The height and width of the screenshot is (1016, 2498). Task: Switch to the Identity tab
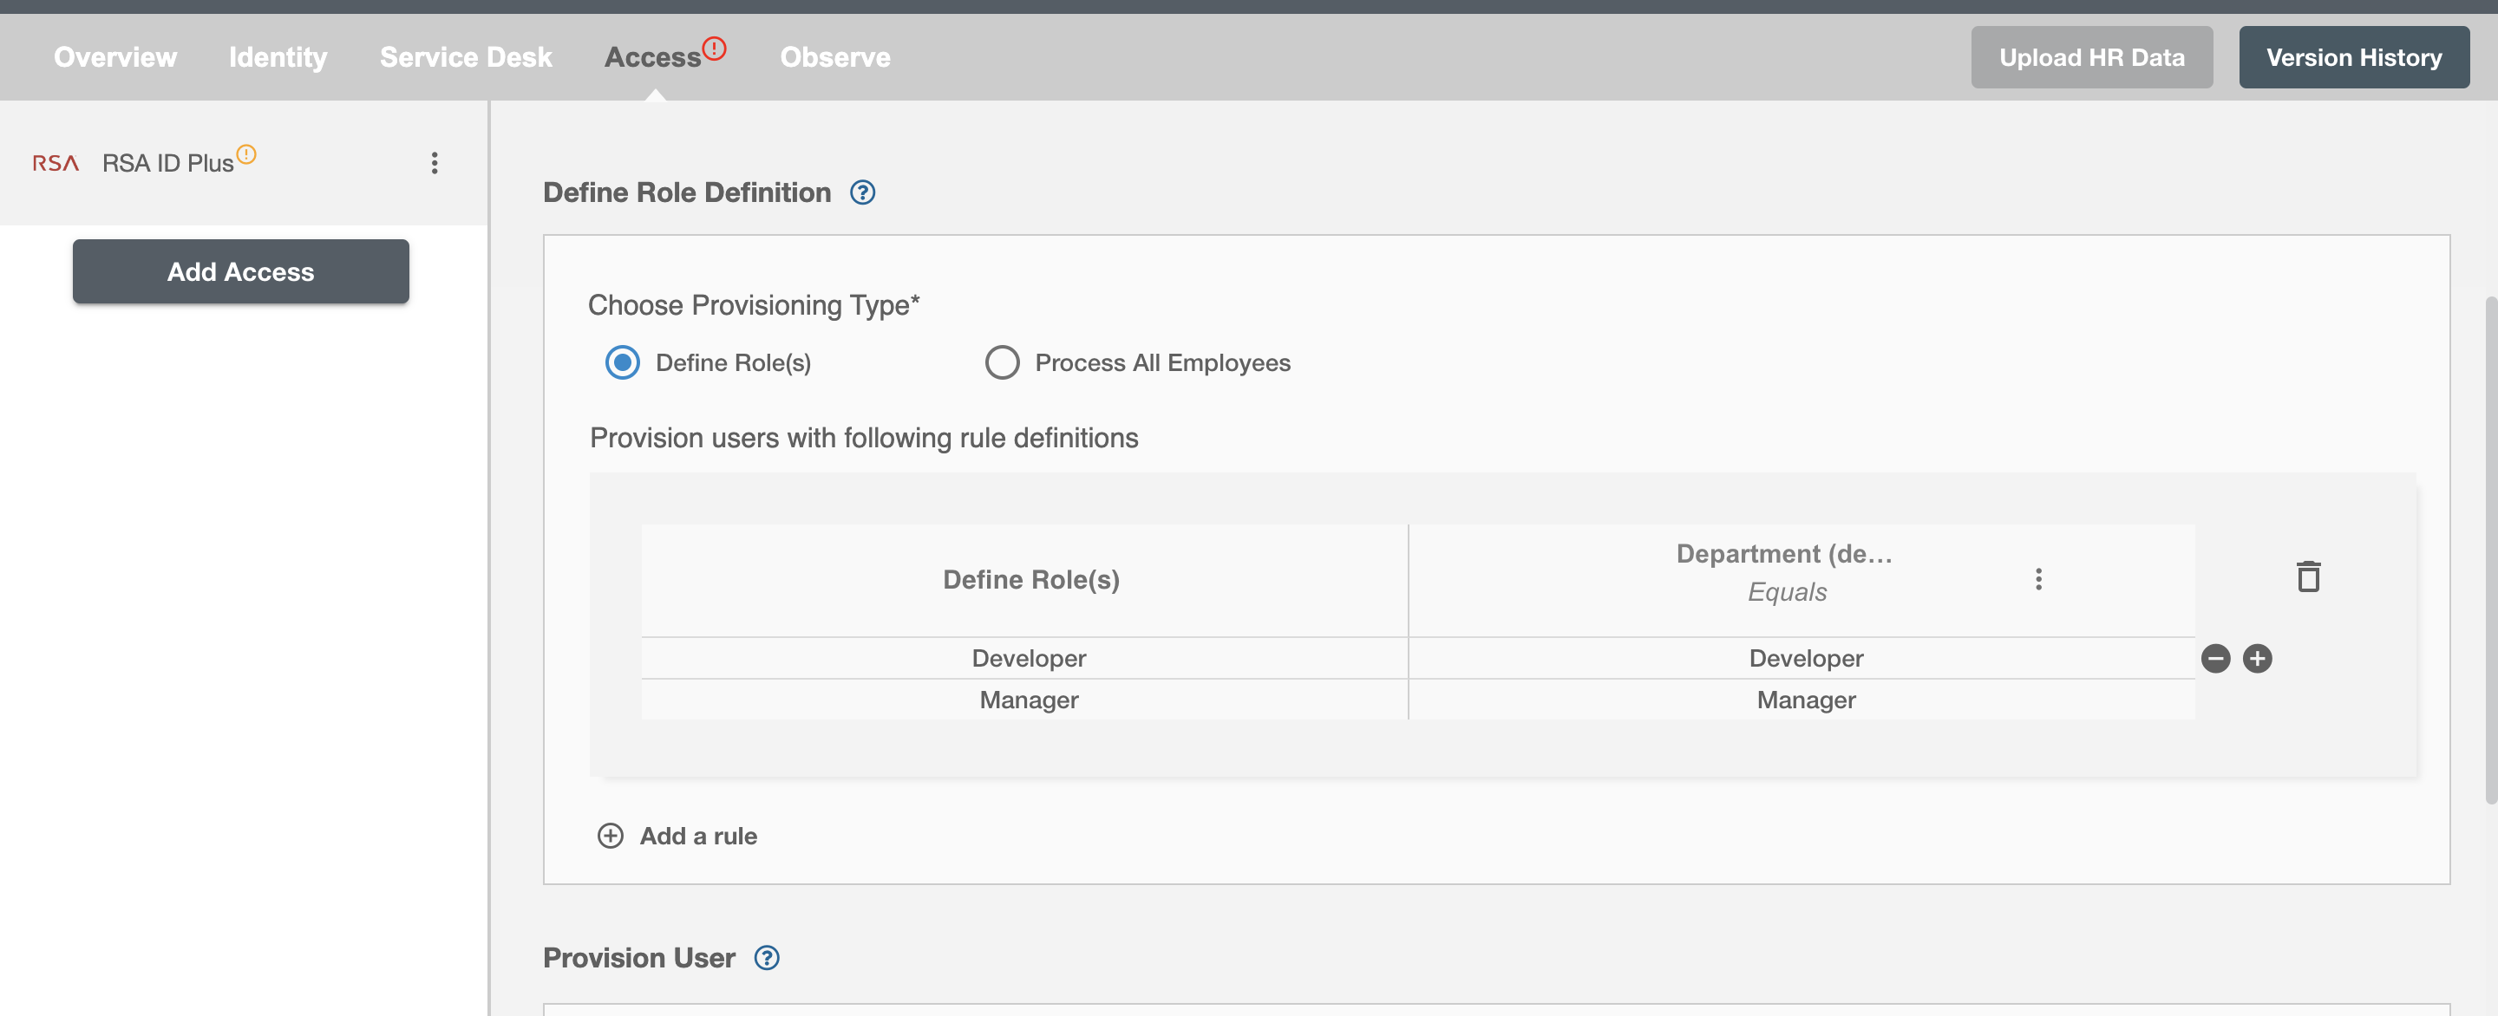coord(278,57)
